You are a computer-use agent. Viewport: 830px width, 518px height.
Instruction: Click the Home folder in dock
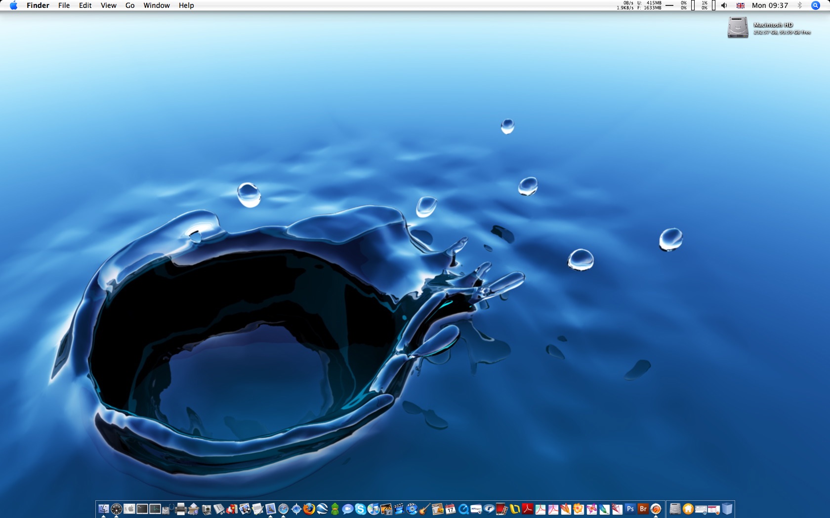688,509
